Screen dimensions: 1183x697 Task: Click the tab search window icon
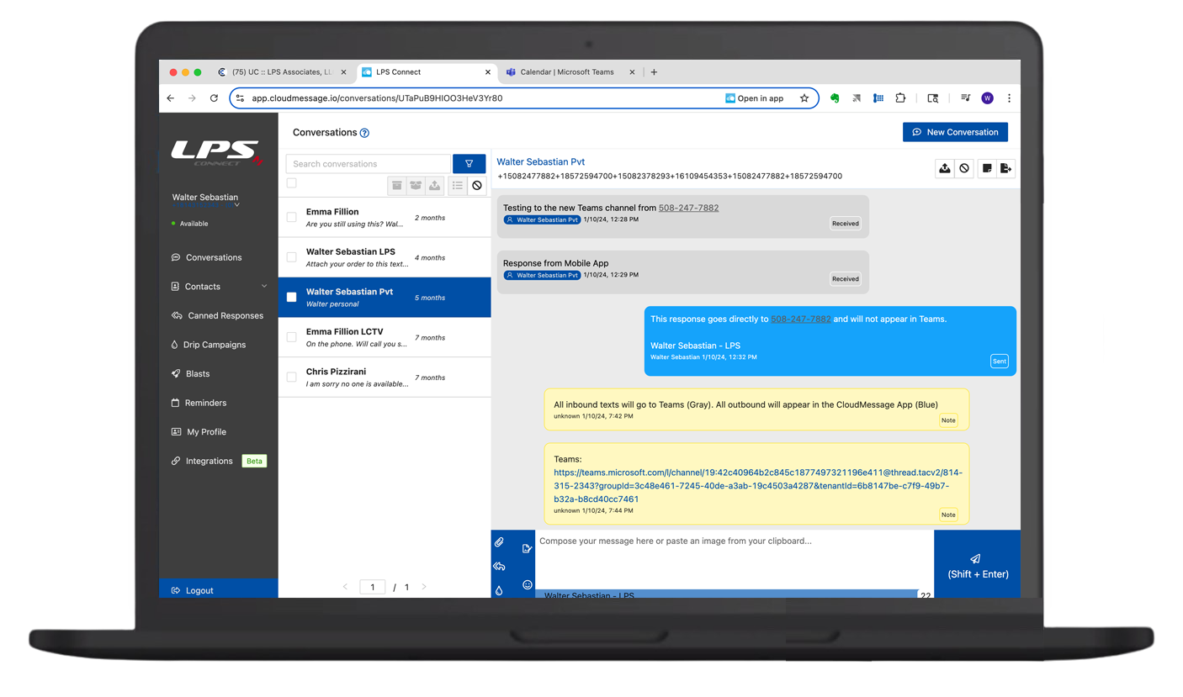click(x=932, y=98)
